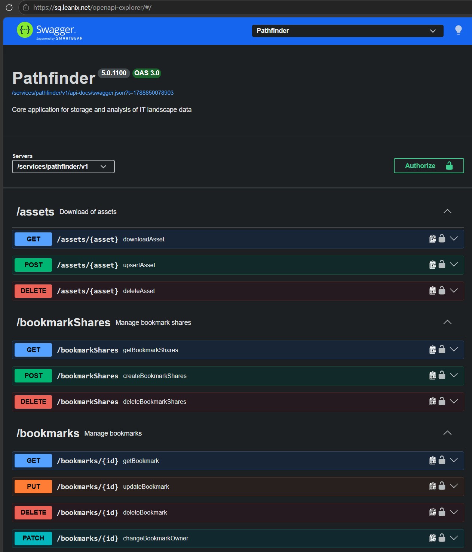The width and height of the screenshot is (472, 552).
Task: Click POST method badge for upsertAsset
Action: coord(33,265)
